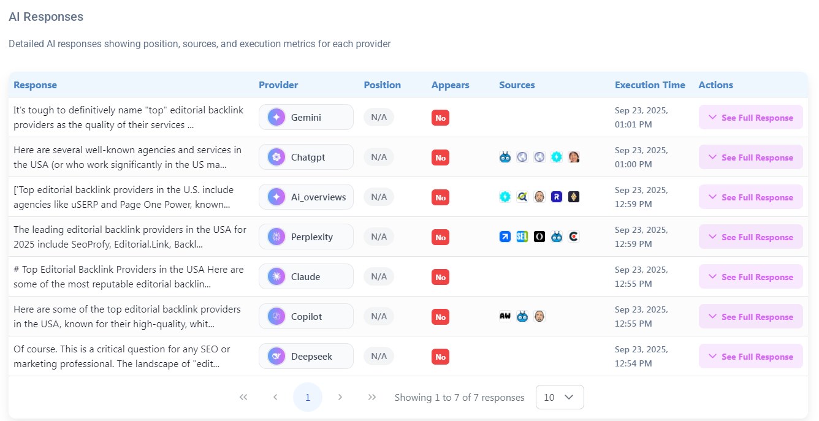Click the red No badge in the Gemini row

440,118
